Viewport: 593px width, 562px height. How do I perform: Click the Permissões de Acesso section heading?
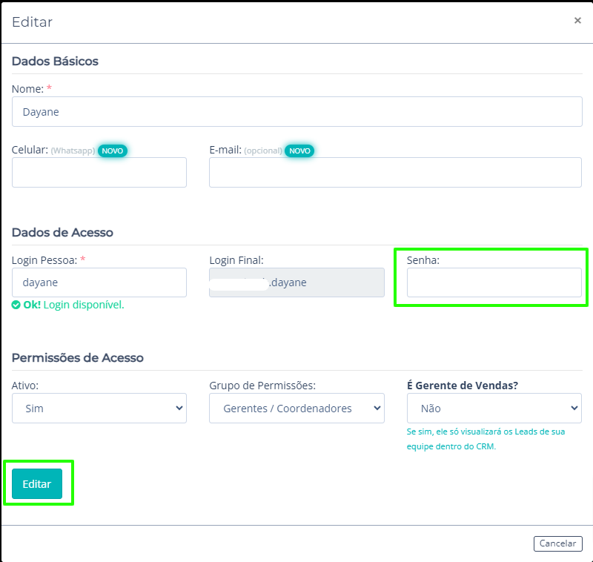point(77,357)
